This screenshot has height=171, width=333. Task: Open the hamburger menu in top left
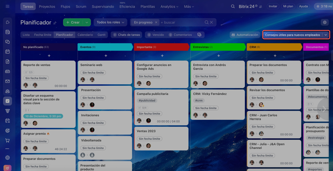pyautogui.click(x=7, y=6)
